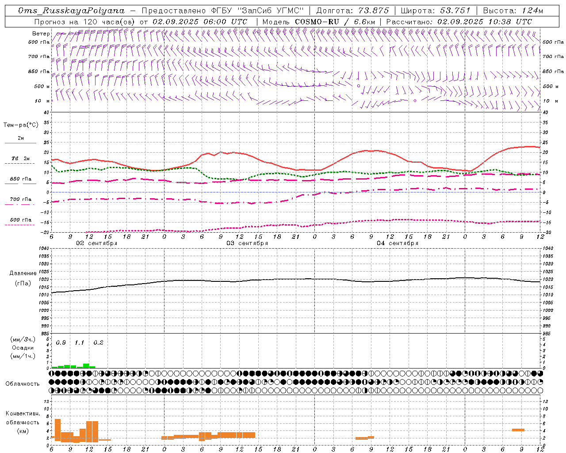Click the Осадки panel label
566x453 pixels.
point(23,348)
